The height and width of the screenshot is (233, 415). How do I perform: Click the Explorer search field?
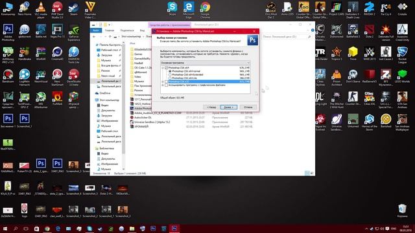click(x=287, y=37)
